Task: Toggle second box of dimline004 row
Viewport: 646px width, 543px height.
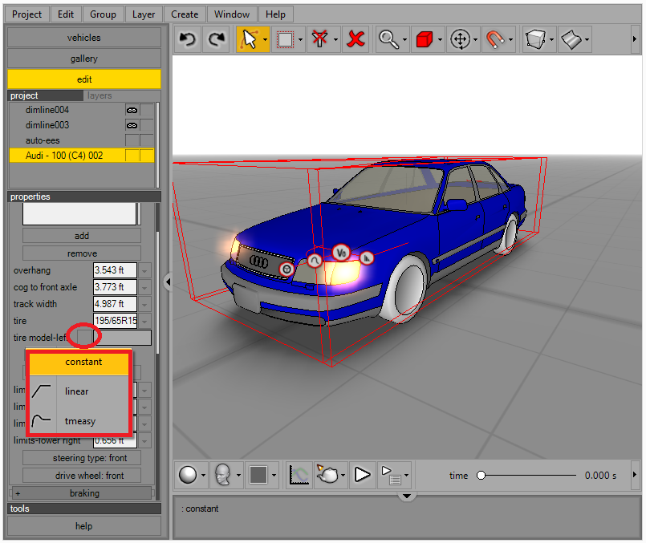Action: point(147,110)
